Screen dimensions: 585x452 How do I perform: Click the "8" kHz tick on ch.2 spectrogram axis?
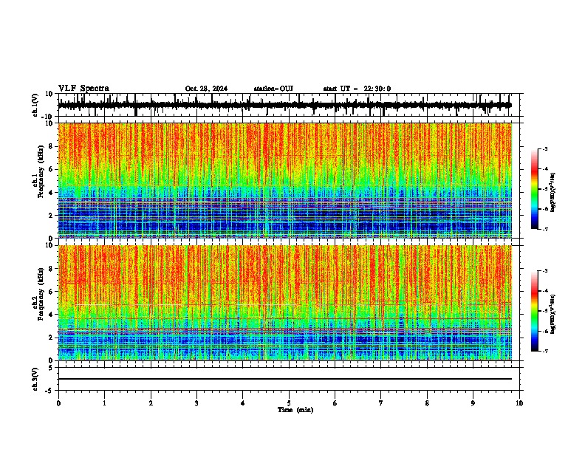51,269
